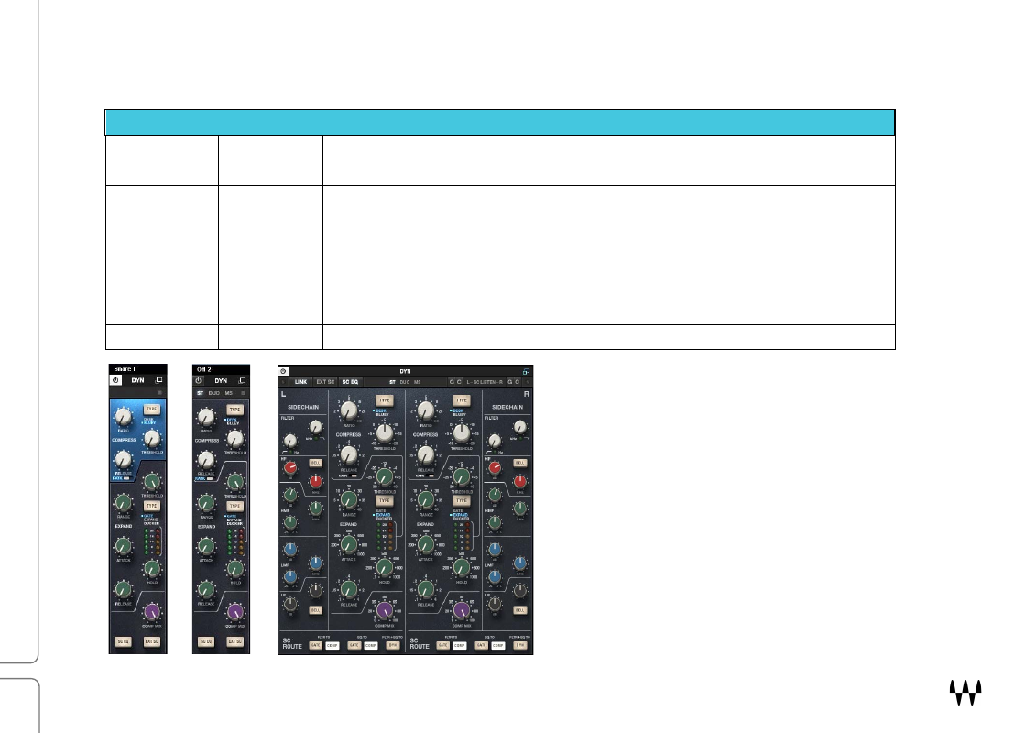Click EXT SC button on Snare T strip
Image resolution: width=1036 pixels, height=733 pixels.
[152, 641]
